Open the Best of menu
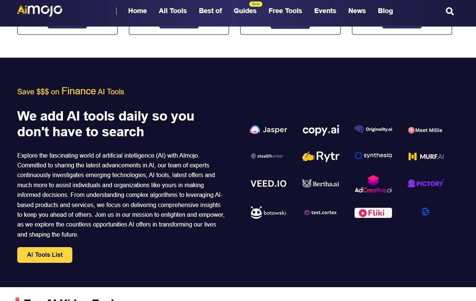The image size is (476, 301). pyautogui.click(x=210, y=11)
